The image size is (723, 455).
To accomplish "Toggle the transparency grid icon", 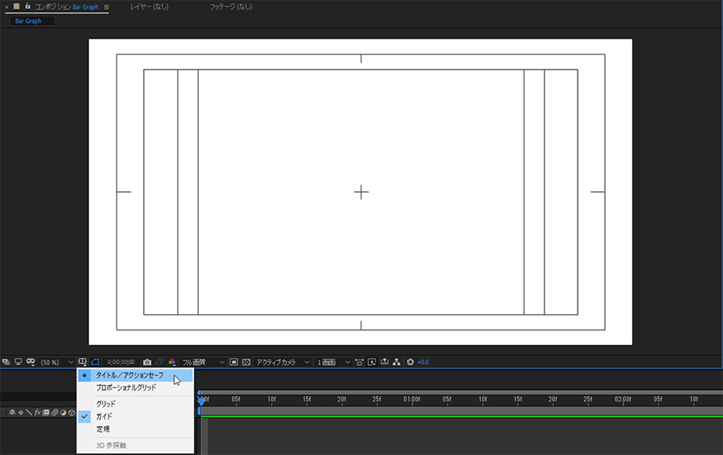I will click(246, 363).
